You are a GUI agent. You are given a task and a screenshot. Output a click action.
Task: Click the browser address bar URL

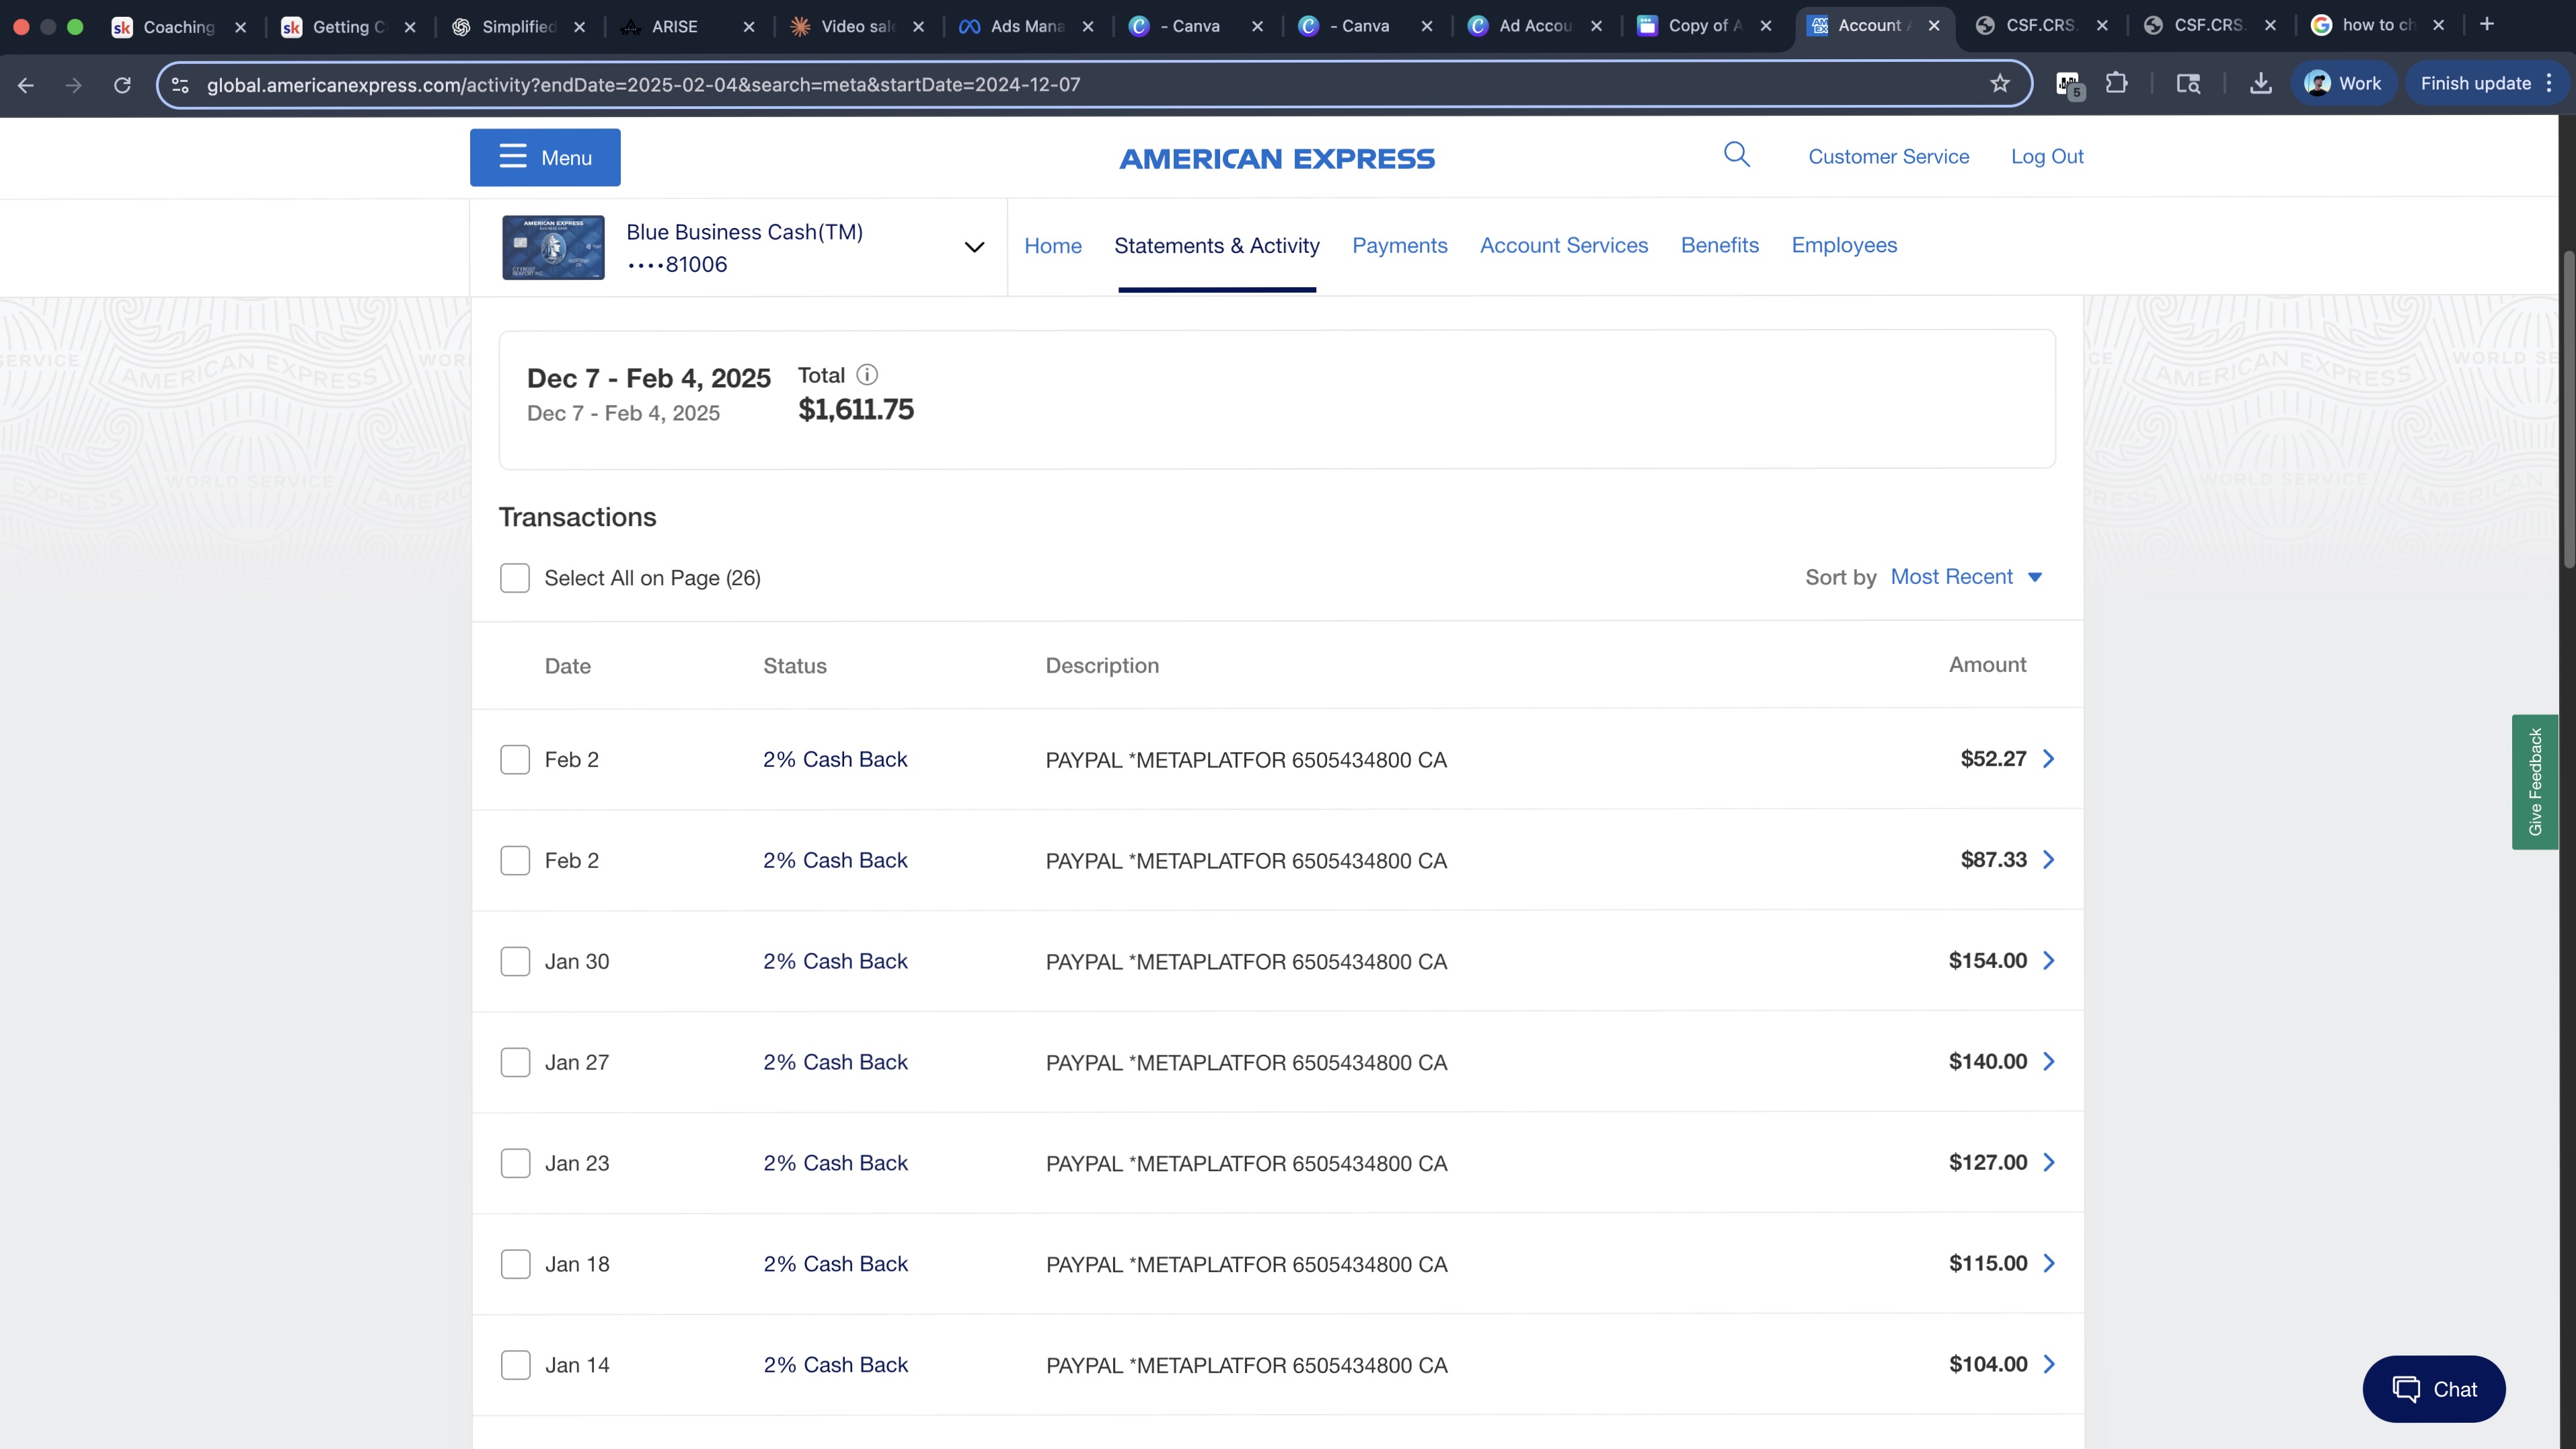coord(643,85)
